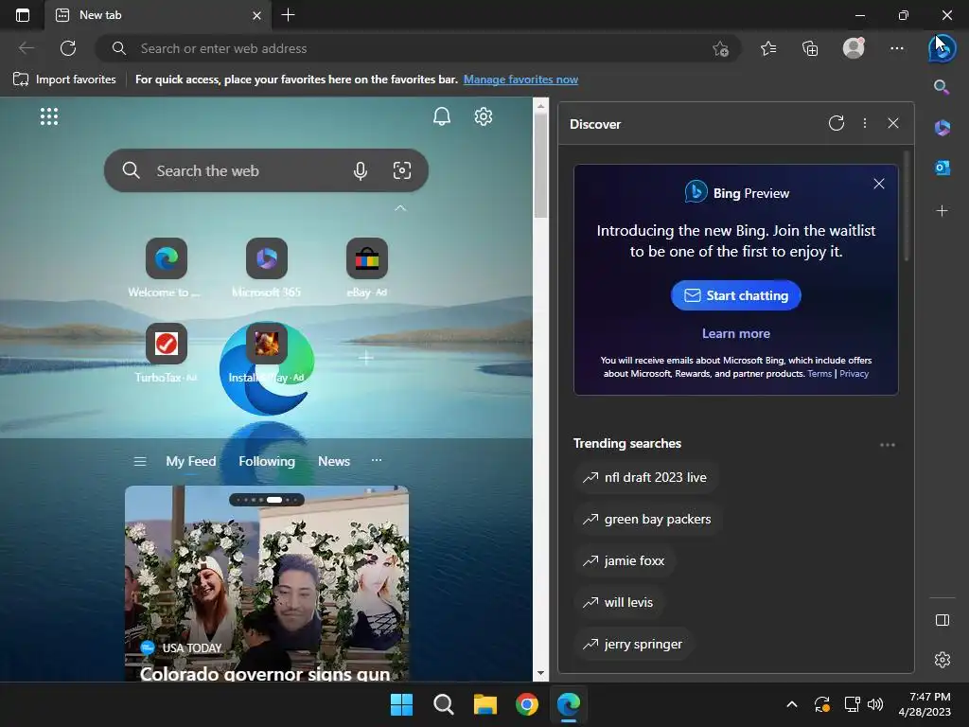Open the Terms link
This screenshot has height=727, width=969.
point(819,373)
